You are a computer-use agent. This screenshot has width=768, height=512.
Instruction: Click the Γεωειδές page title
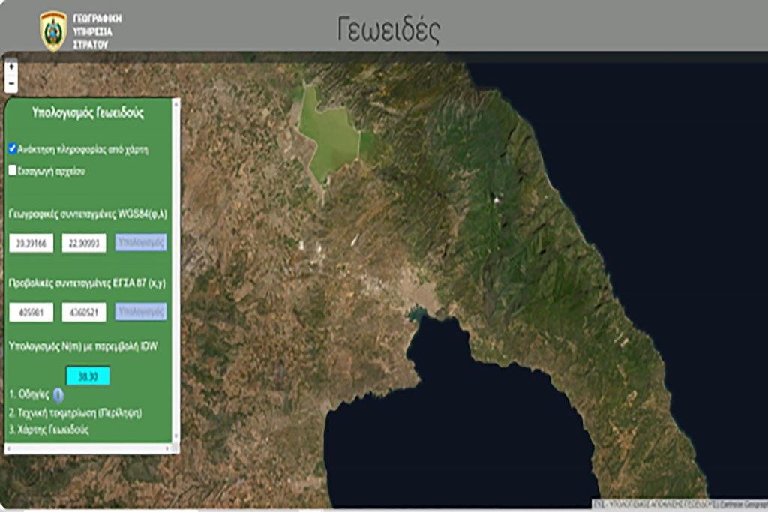pos(388,30)
